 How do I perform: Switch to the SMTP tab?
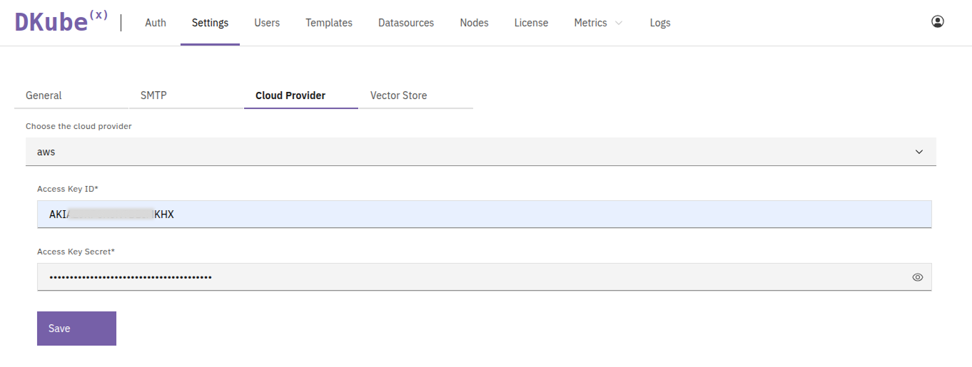153,95
